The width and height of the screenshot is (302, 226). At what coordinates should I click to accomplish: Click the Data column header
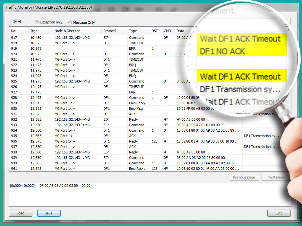point(180,31)
